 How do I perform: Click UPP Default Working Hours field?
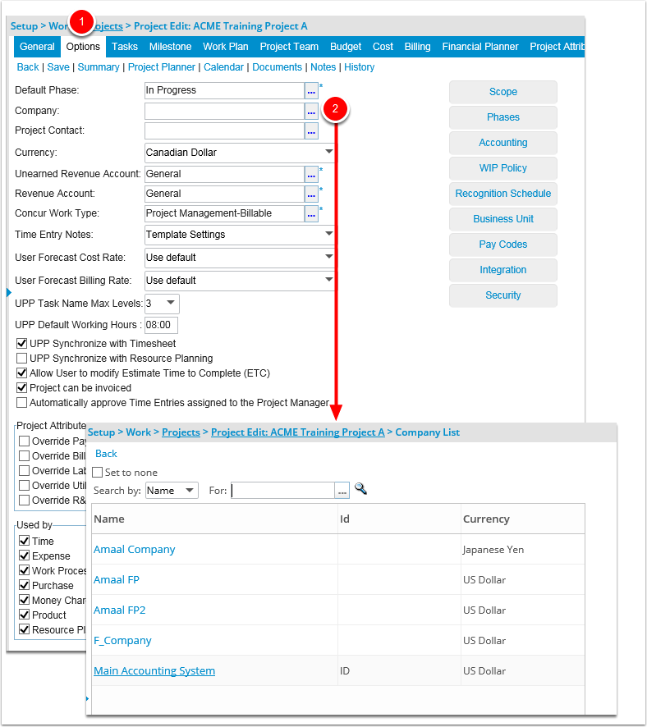pyautogui.click(x=161, y=325)
